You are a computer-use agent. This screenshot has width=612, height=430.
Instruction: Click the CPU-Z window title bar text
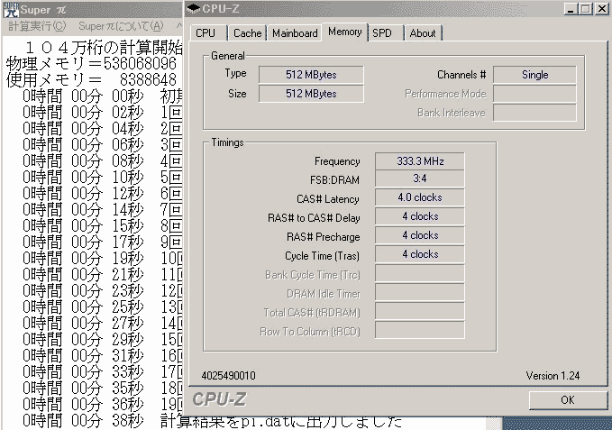(x=221, y=9)
